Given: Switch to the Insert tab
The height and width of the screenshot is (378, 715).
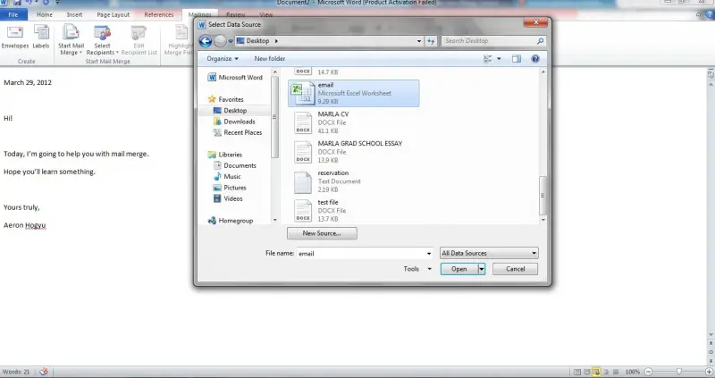Looking at the screenshot, I should pos(74,14).
